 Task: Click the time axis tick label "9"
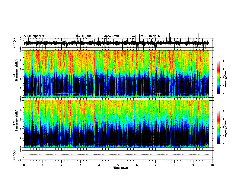click(x=193, y=165)
